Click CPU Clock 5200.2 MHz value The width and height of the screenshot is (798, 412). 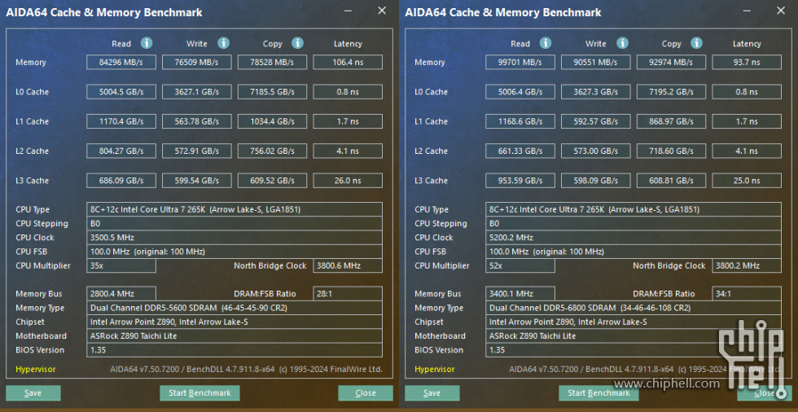(x=634, y=238)
